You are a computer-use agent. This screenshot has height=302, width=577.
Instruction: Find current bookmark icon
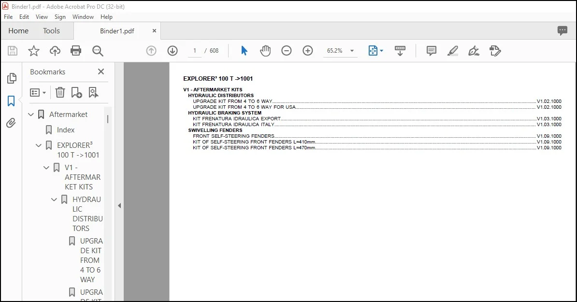[x=93, y=92]
